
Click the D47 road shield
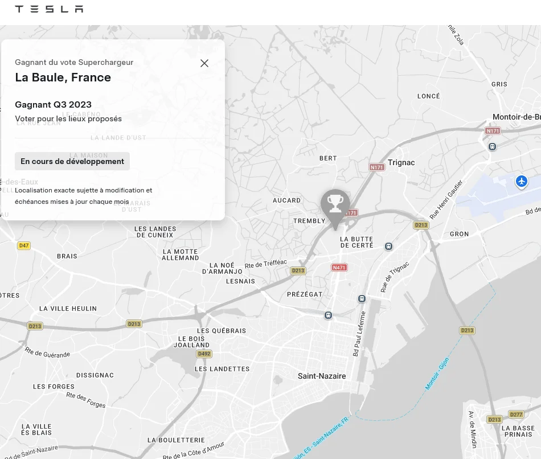(24, 245)
